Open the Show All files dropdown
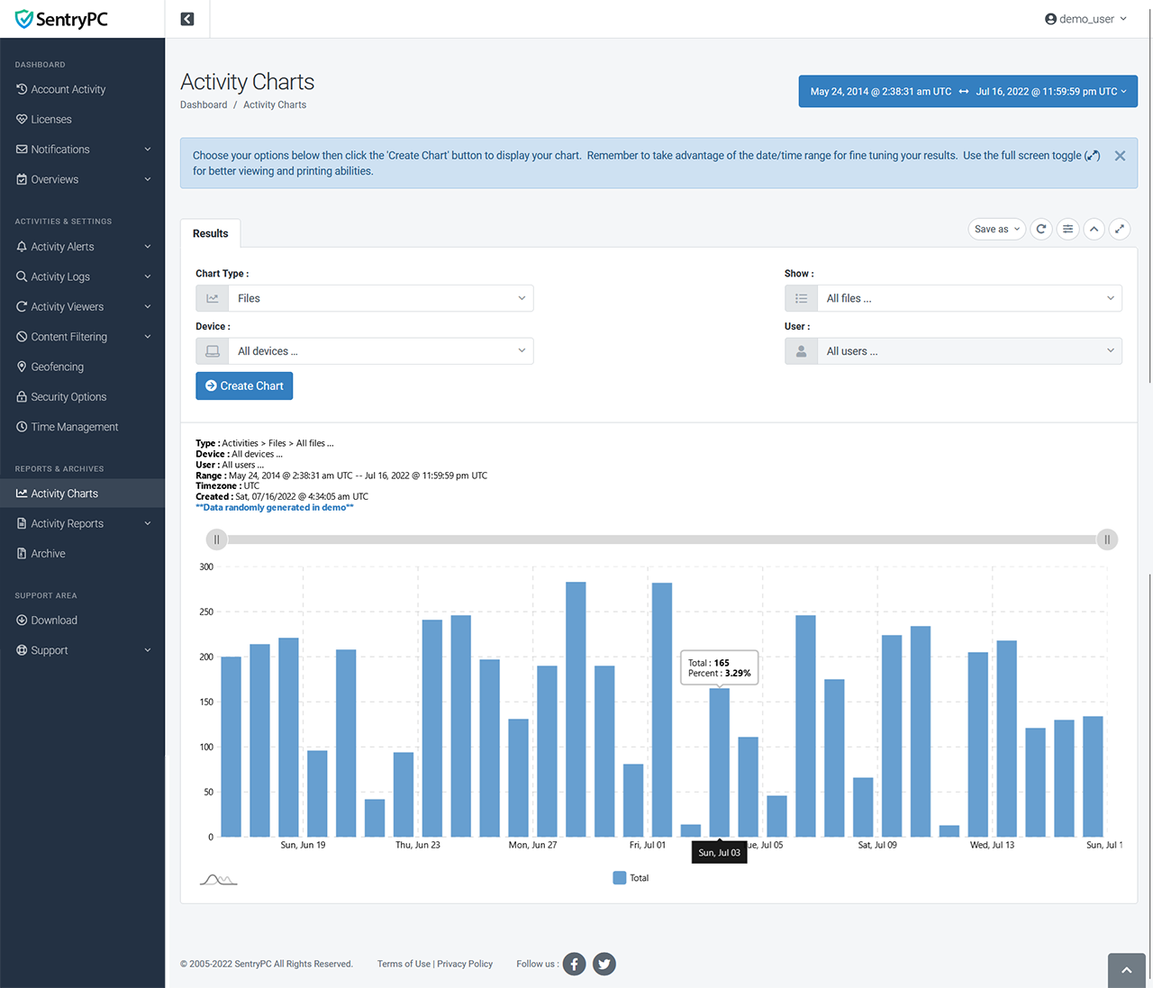Viewport: 1153px width, 988px height. pyautogui.click(x=970, y=298)
